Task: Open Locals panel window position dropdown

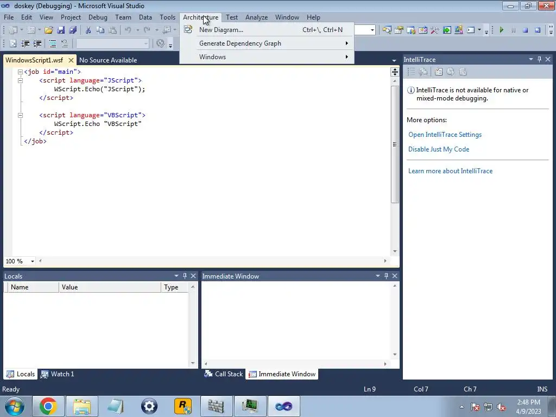Action: click(x=176, y=275)
